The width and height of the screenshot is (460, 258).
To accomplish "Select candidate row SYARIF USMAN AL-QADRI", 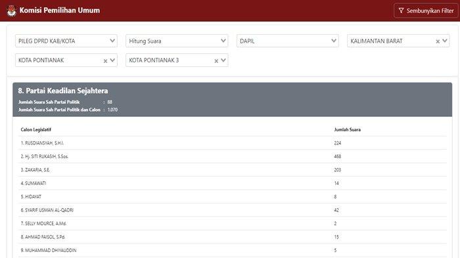I will 233,210.
